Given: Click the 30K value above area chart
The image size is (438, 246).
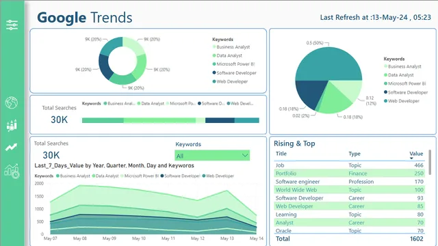Looking at the screenshot, I should [x=51, y=155].
